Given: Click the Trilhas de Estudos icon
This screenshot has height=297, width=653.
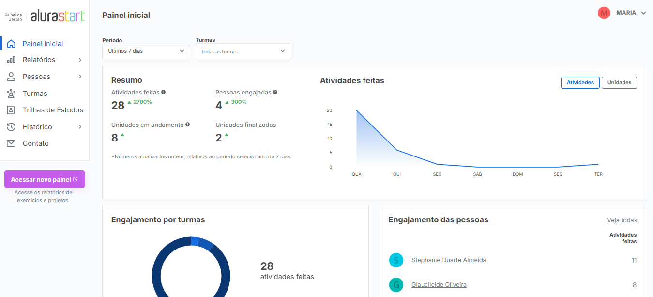Looking at the screenshot, I should pyautogui.click(x=11, y=110).
